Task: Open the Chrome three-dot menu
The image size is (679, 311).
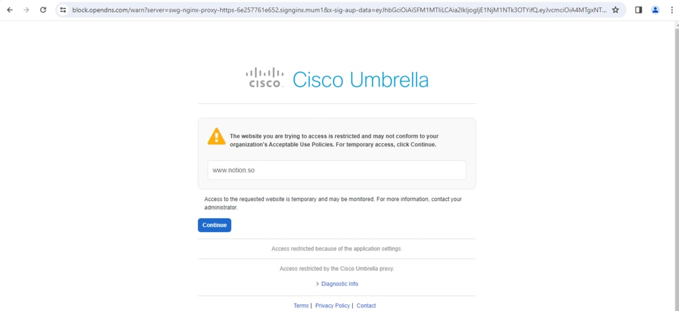Action: pyautogui.click(x=672, y=10)
